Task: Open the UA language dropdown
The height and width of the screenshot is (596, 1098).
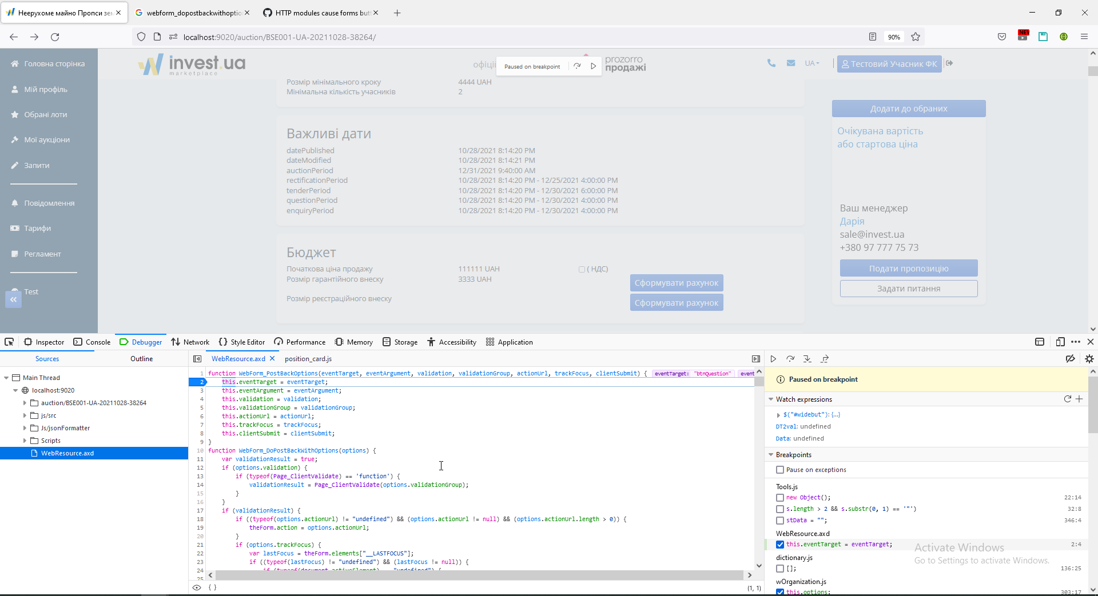Action: (812, 63)
